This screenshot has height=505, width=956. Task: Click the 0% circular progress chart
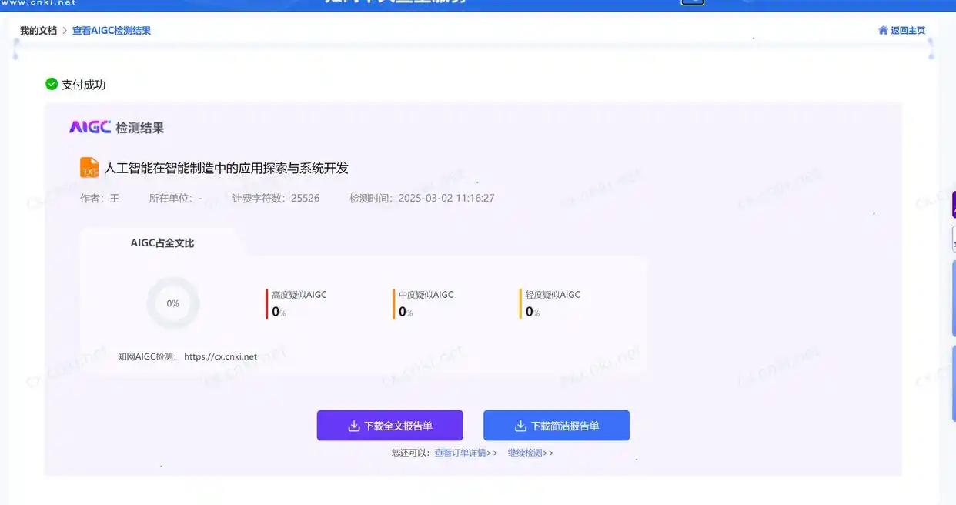click(172, 303)
